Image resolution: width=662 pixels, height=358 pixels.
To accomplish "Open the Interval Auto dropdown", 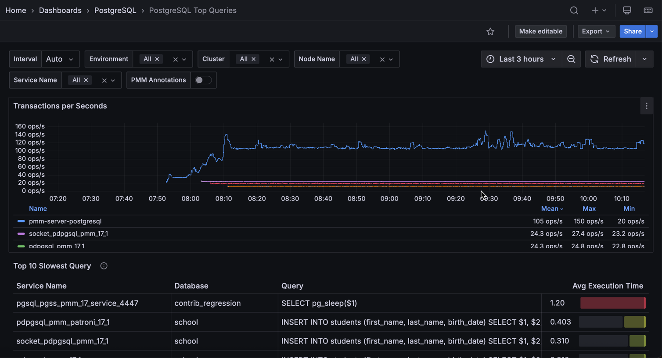I will point(61,59).
